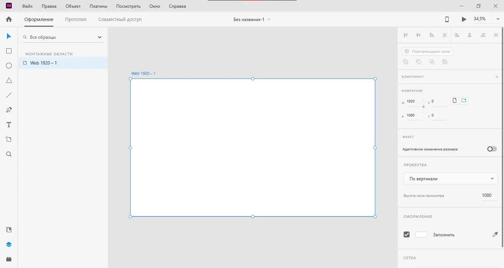Select the Rectangle tool
504x268 pixels.
[9, 51]
